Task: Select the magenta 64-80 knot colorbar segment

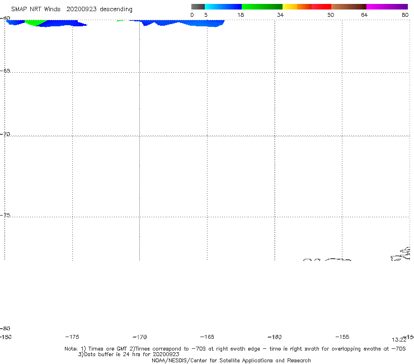Action: click(387, 7)
